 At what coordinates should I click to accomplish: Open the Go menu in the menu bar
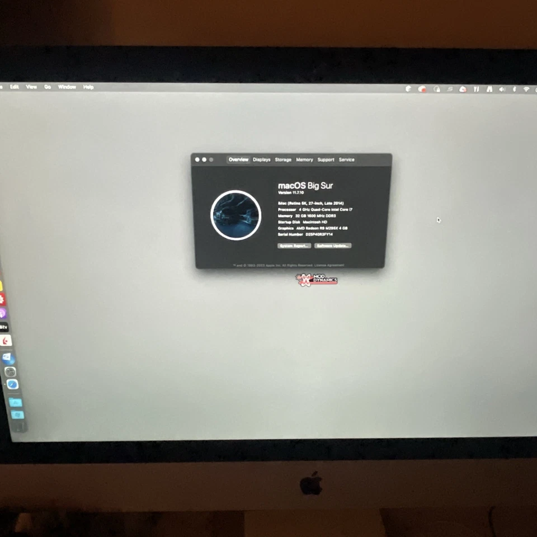click(47, 87)
